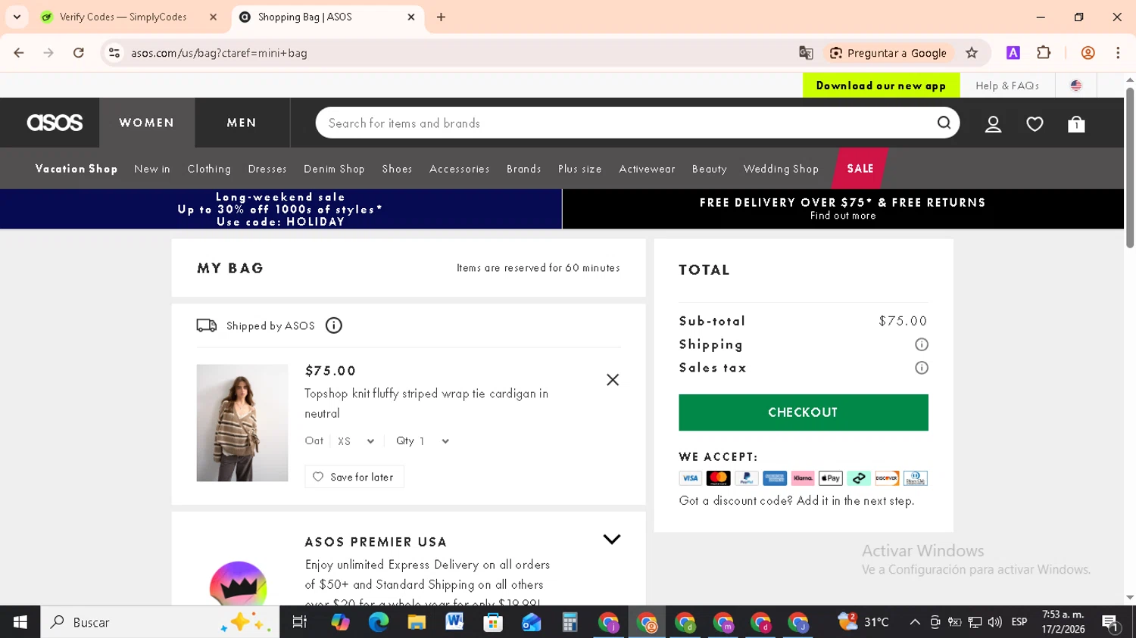This screenshot has height=638, width=1136.
Task: Open Plus size menu
Action: pos(580,169)
